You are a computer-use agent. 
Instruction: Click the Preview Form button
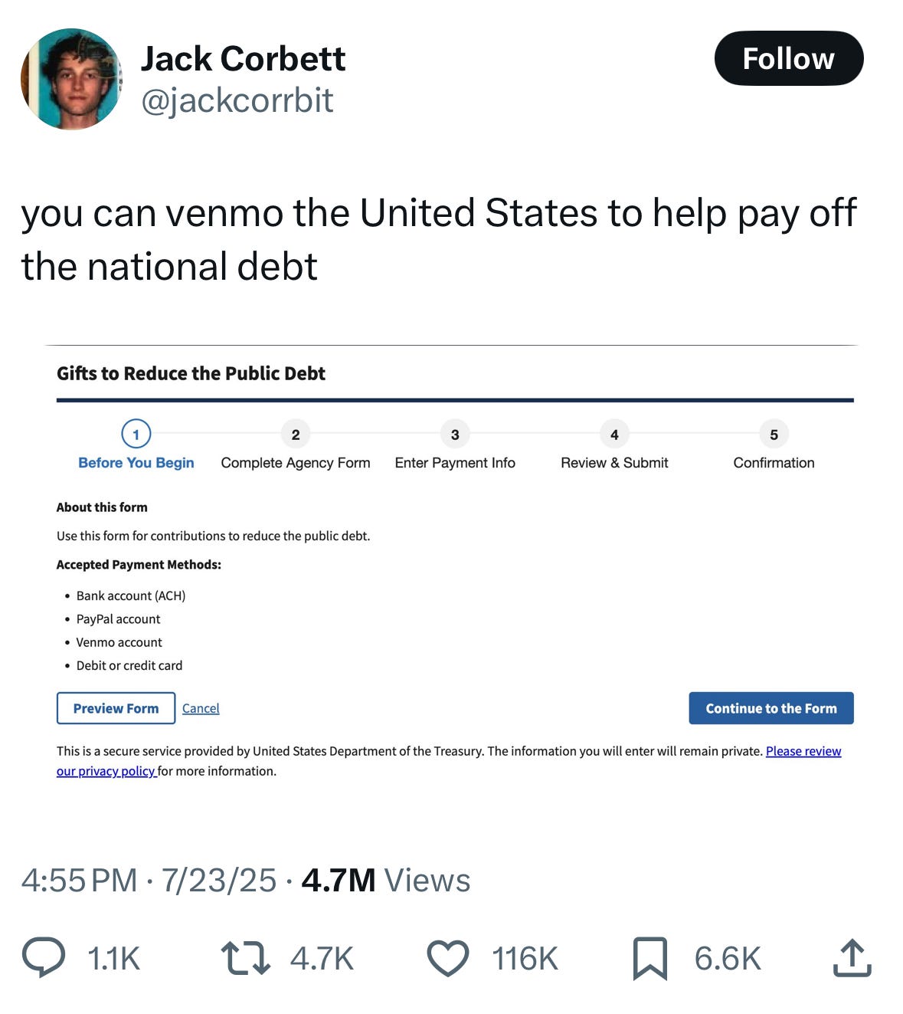coord(116,708)
